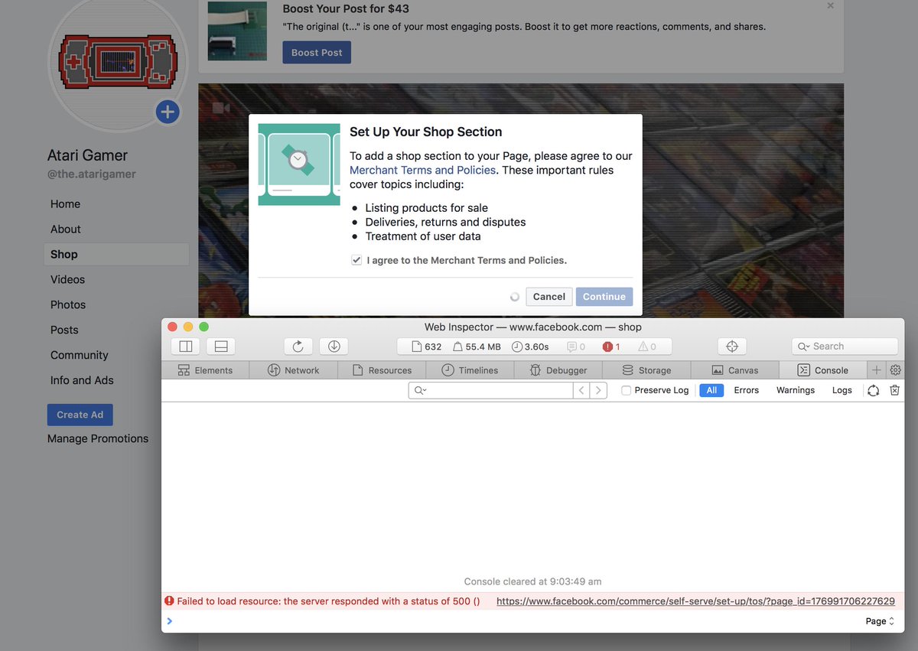Click the red error icon in console row
Screen dimensions: 918x651
[x=170, y=601]
